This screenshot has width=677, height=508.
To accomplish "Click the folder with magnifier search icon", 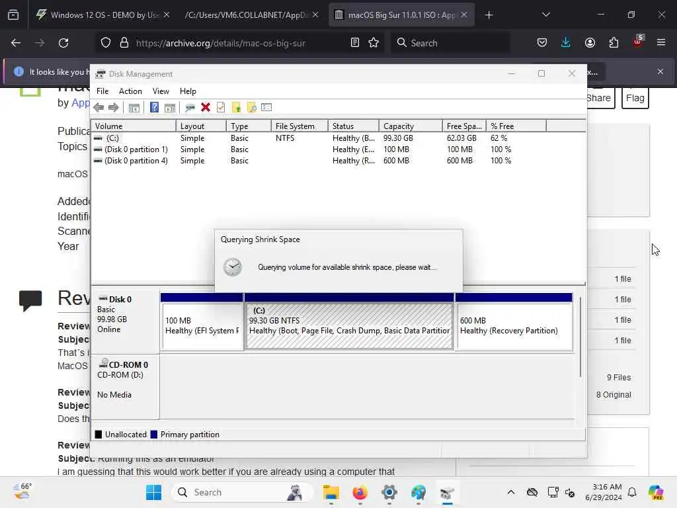I will [x=252, y=108].
